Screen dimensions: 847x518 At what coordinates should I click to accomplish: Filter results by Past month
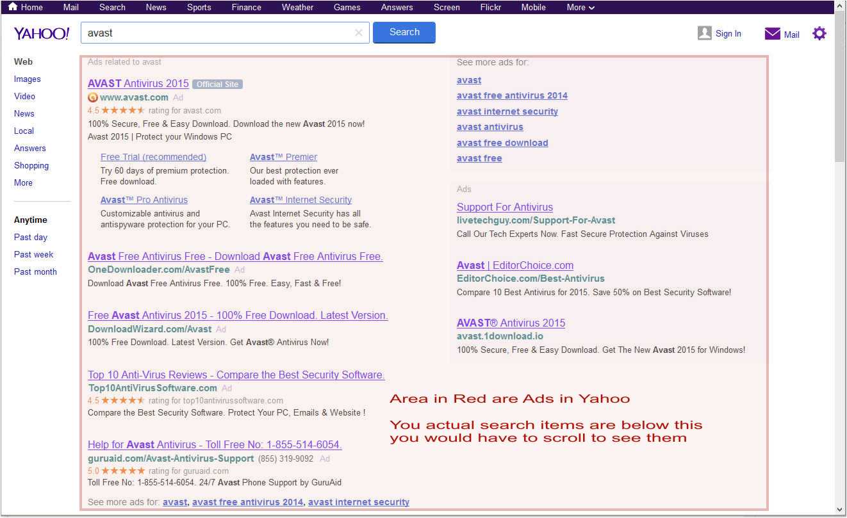point(35,271)
